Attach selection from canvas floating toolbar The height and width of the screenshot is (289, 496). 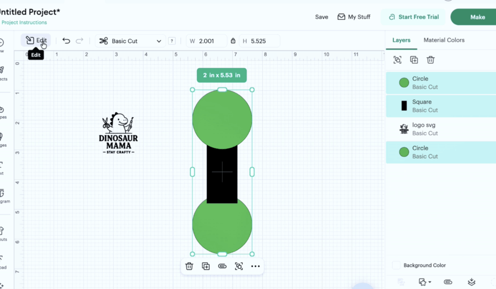[x=222, y=266]
